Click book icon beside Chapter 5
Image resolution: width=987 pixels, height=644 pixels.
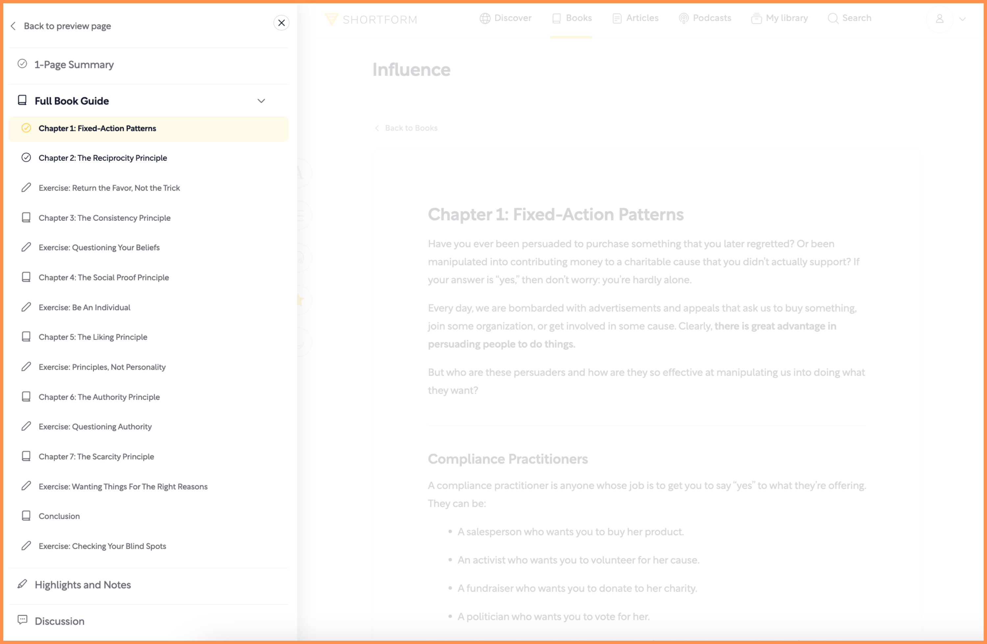(x=26, y=337)
